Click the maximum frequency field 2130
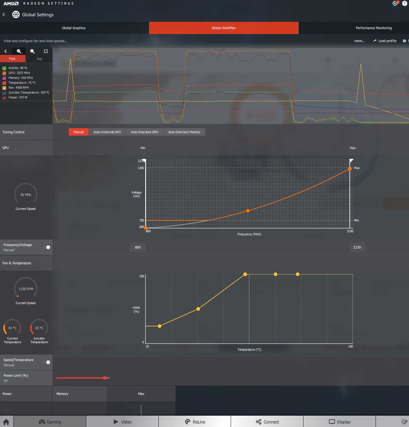409x427 pixels. 357,247
